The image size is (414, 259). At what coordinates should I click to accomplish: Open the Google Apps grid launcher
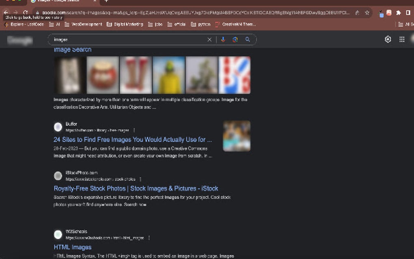[402, 39]
